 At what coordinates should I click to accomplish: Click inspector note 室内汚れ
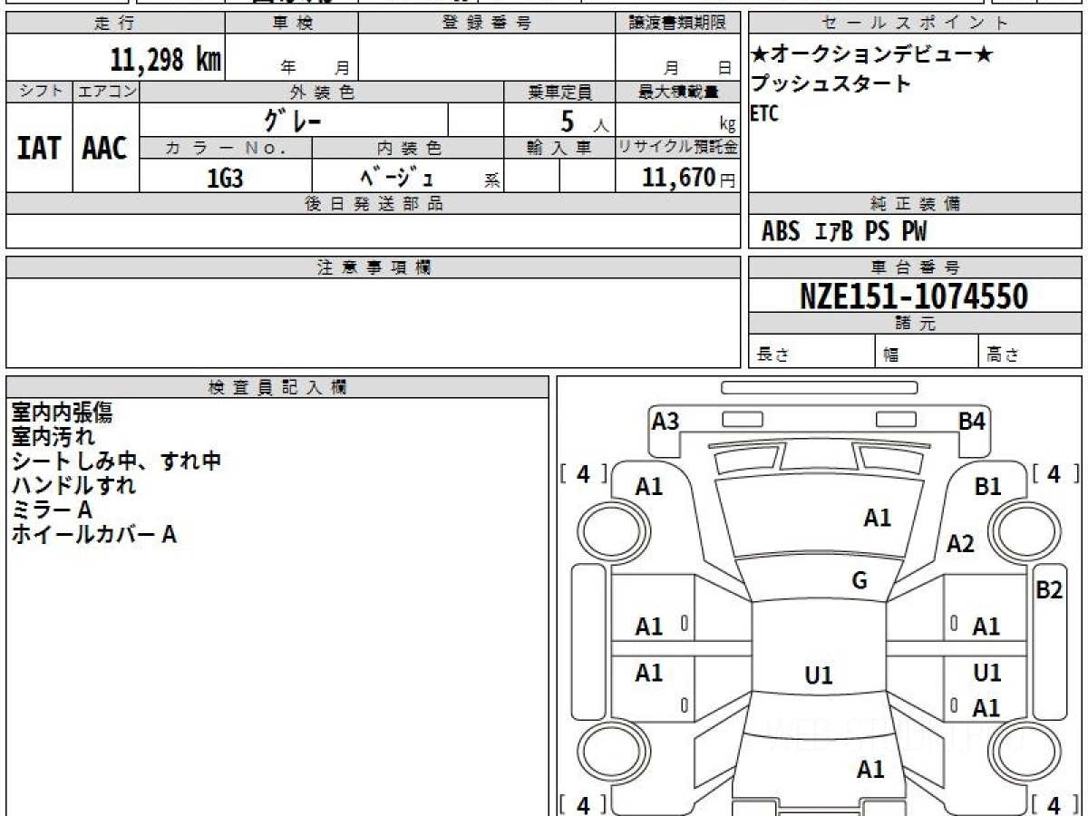53,437
